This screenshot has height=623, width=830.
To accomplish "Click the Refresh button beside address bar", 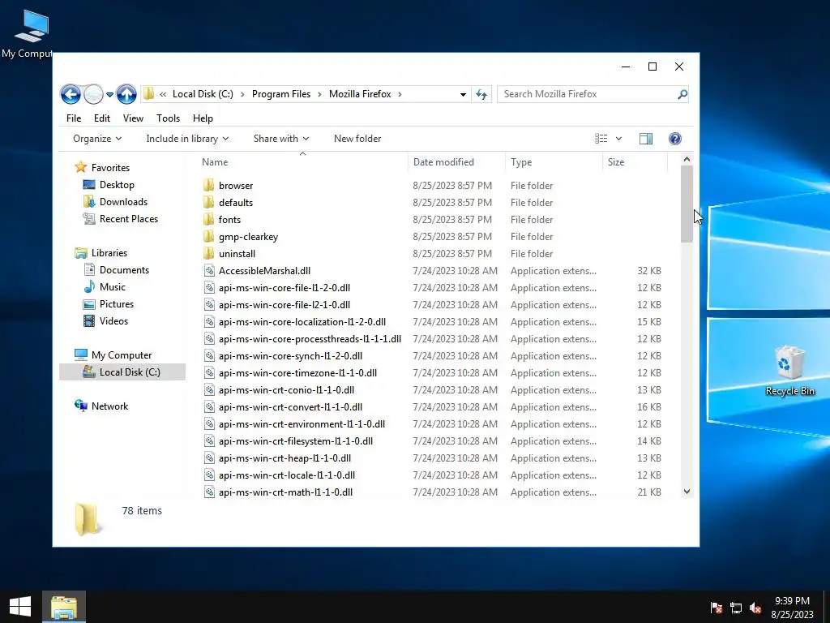I will 481,94.
